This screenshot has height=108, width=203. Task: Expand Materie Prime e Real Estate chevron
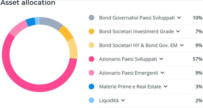click(166, 87)
